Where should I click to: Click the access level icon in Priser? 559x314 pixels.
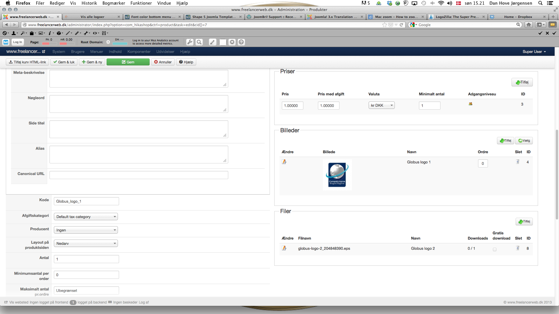coord(470,104)
